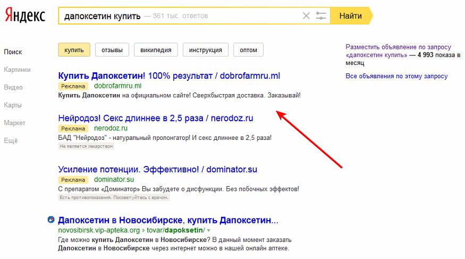Open Все объявления по этому запросу
465x259 pixels.
pos(396,76)
